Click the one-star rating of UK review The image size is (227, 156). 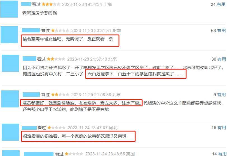pos(74,154)
